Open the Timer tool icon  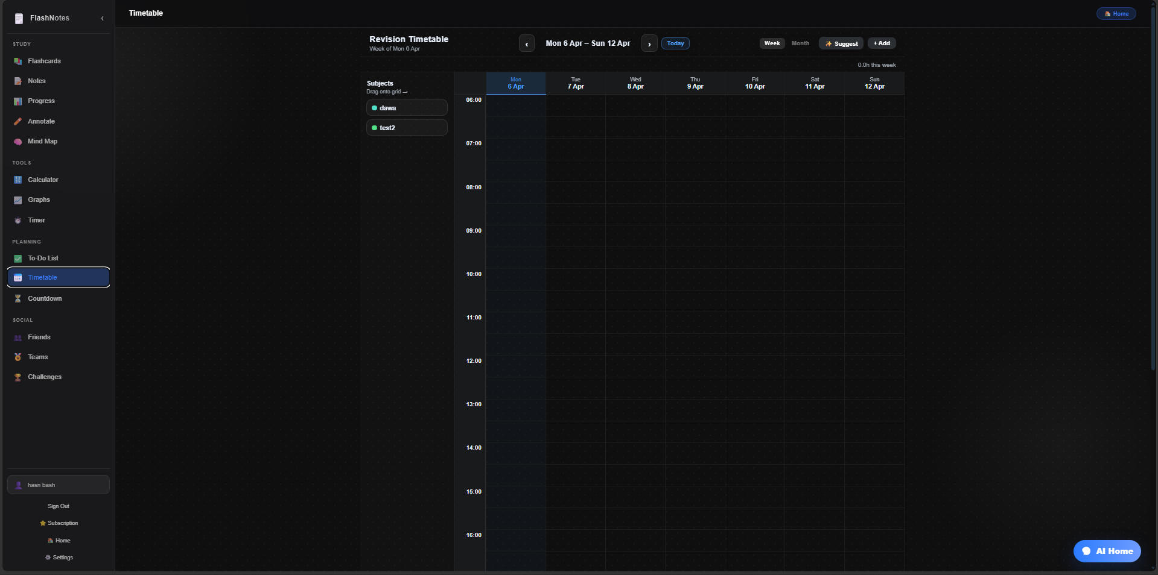(x=18, y=221)
